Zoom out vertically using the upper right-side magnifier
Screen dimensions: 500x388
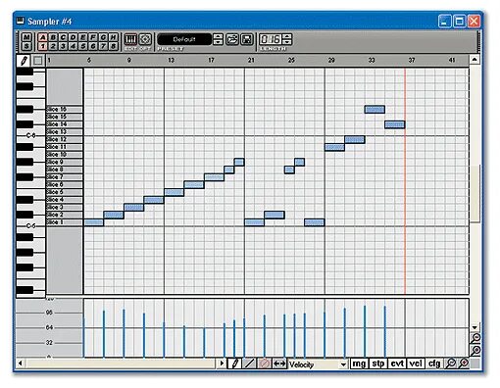pos(475,338)
